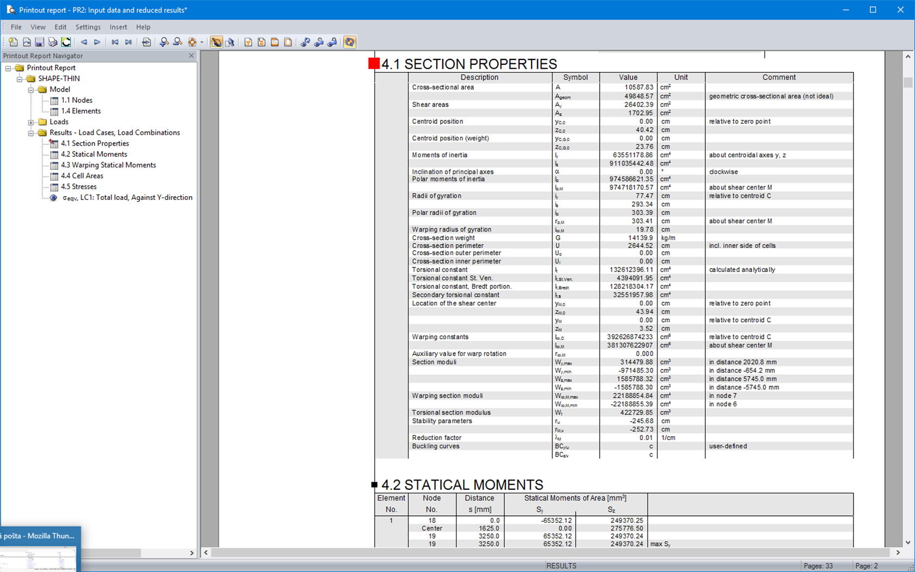Screen dimensions: 915x572
Task: Click the Torsional section modulus row label
Action: click(x=451, y=413)
